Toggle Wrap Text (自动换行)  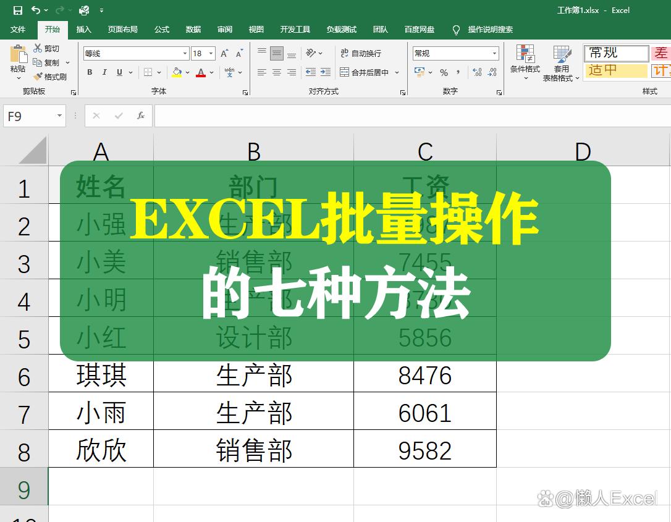[361, 53]
